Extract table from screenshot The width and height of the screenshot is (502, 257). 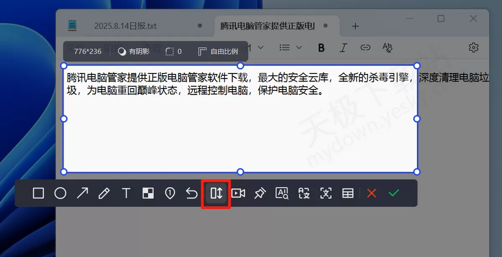pos(348,193)
